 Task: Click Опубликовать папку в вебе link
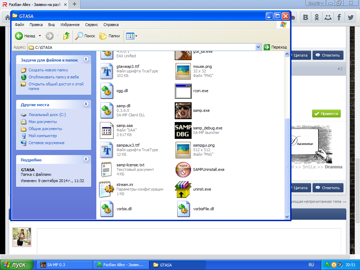click(54, 77)
